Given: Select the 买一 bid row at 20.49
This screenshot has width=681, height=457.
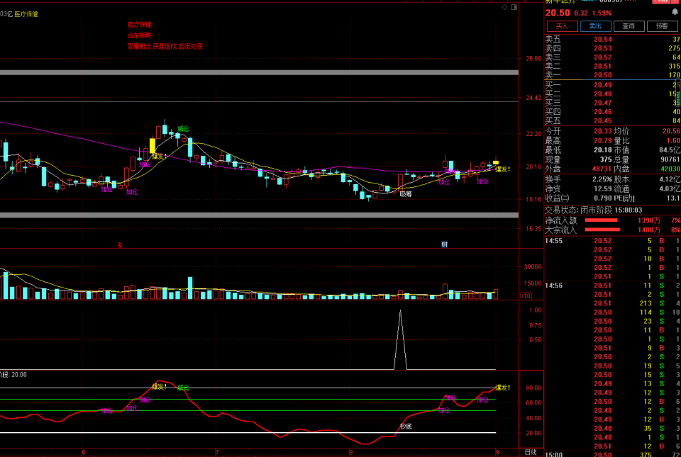Looking at the screenshot, I should click(612, 85).
